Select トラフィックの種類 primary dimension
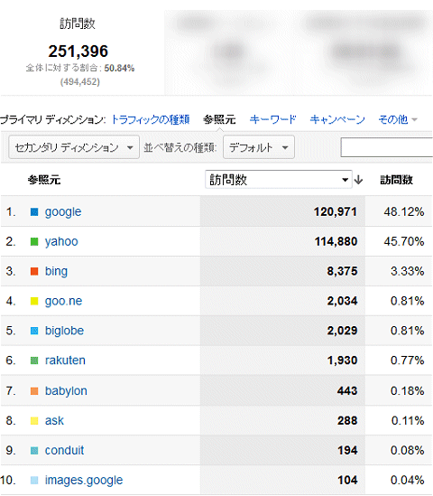The height and width of the screenshot is (496, 433). tap(151, 119)
